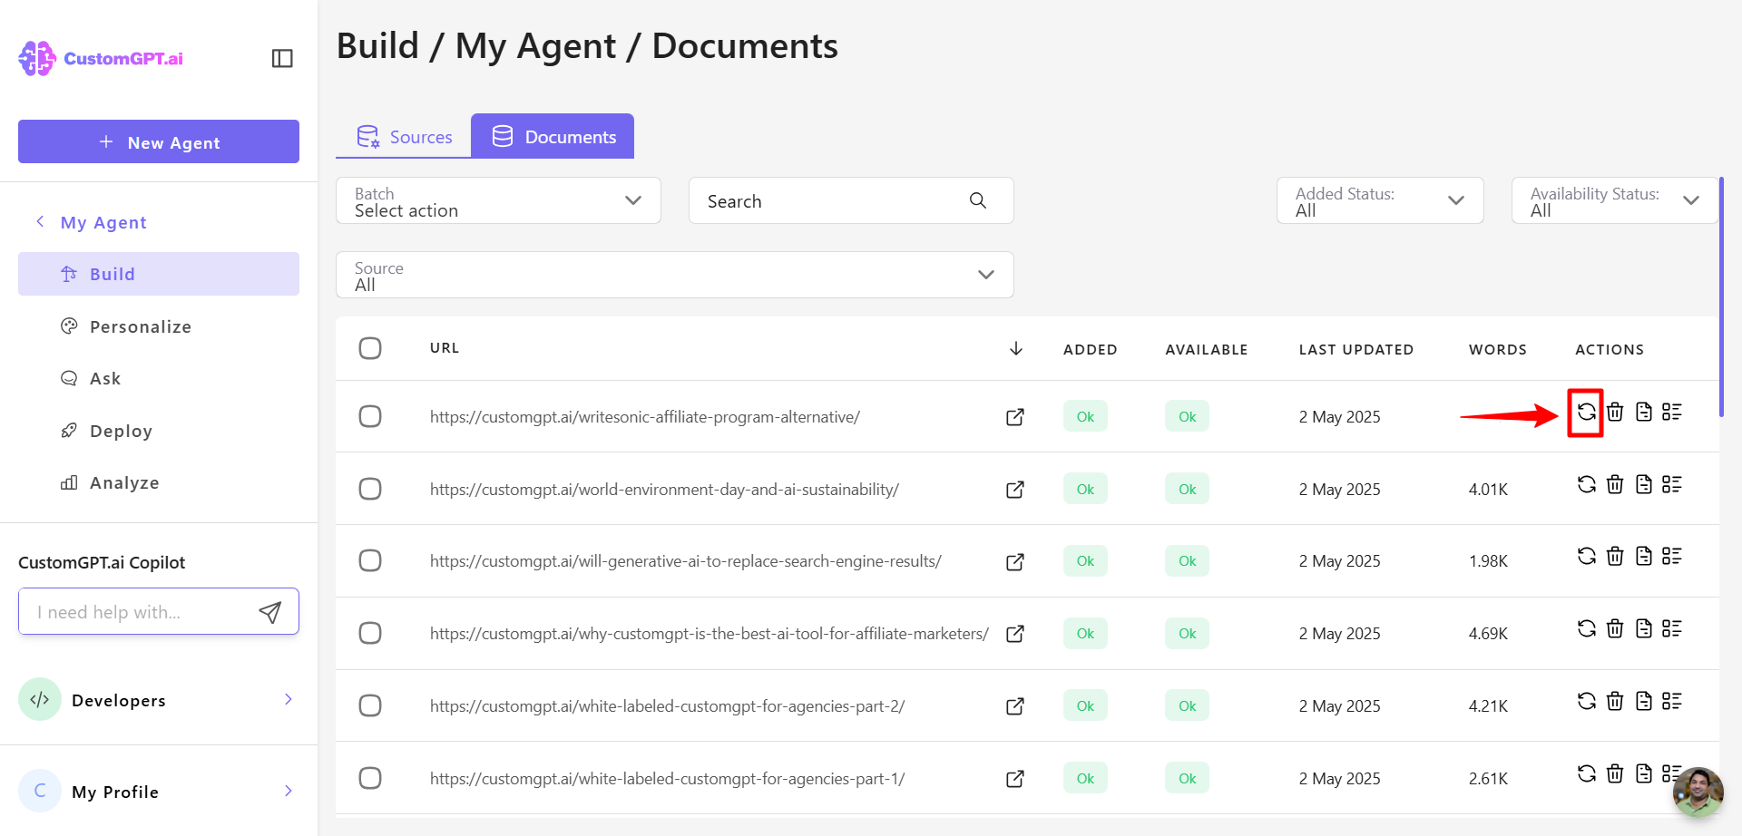View the writesonic-affiliate-program-alternative document content
Screen dimensions: 1742x836
click(x=1644, y=412)
